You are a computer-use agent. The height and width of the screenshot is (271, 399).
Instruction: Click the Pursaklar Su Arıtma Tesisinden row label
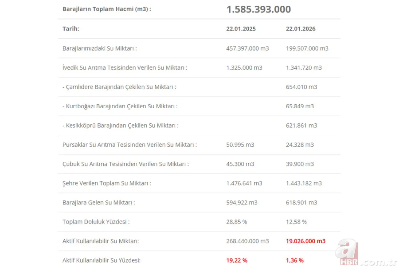tap(129, 145)
